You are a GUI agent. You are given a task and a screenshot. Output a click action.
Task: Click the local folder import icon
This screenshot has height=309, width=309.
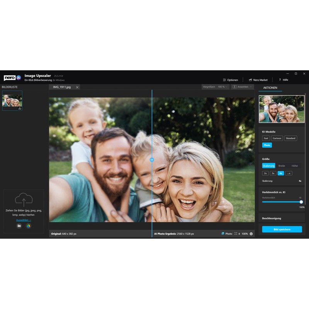[19, 226]
